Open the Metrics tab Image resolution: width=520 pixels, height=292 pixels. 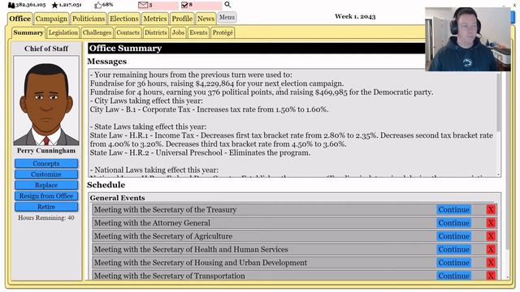(x=155, y=19)
